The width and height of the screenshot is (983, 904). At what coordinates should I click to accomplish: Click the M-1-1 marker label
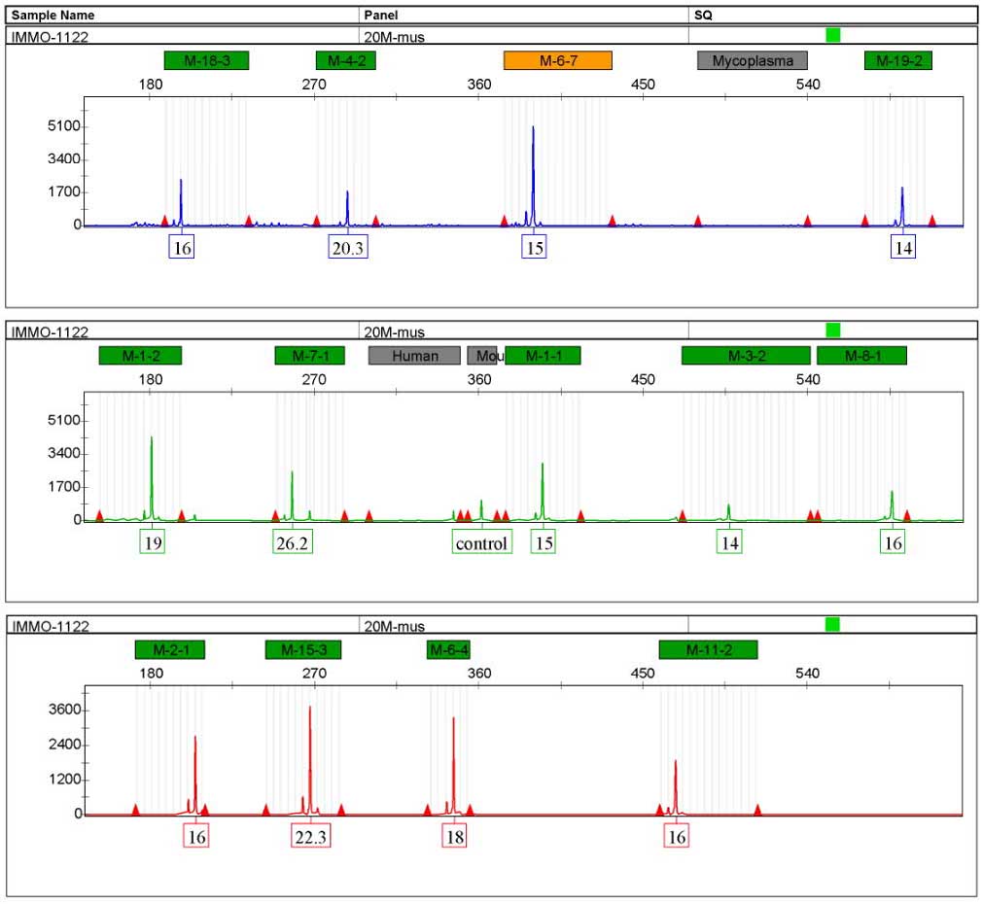click(x=543, y=356)
